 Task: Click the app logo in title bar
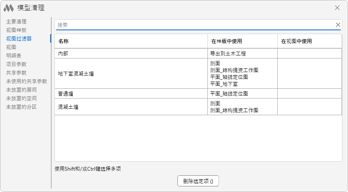tap(9, 8)
